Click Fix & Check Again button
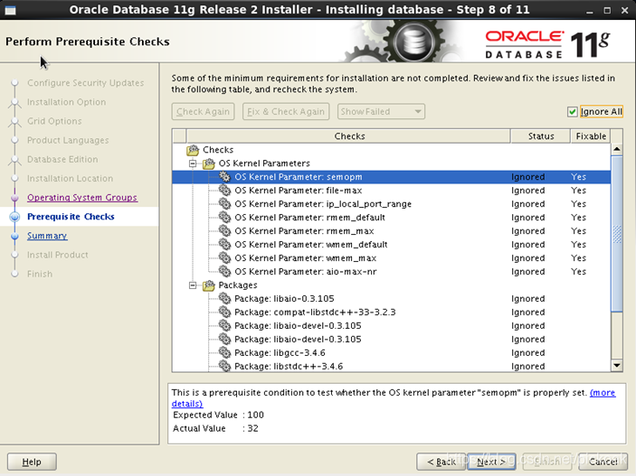The height and width of the screenshot is (476, 636). click(286, 111)
